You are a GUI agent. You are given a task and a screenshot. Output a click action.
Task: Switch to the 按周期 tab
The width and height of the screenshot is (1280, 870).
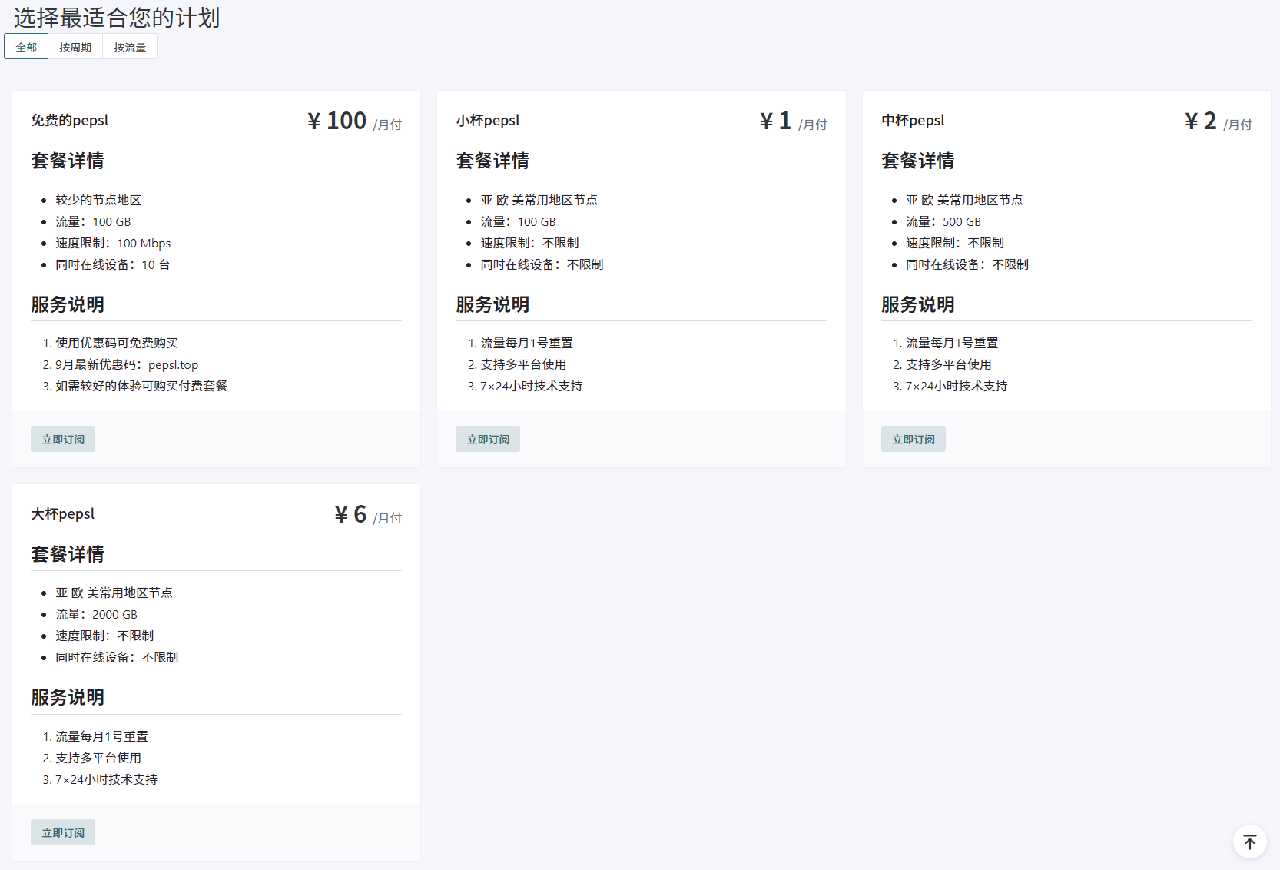pyautogui.click(x=75, y=47)
